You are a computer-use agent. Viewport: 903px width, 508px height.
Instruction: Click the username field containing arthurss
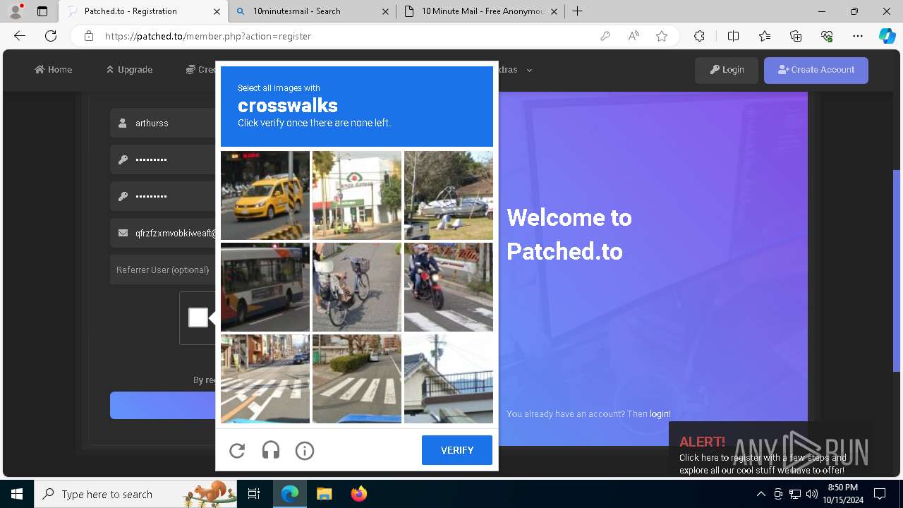(163, 123)
